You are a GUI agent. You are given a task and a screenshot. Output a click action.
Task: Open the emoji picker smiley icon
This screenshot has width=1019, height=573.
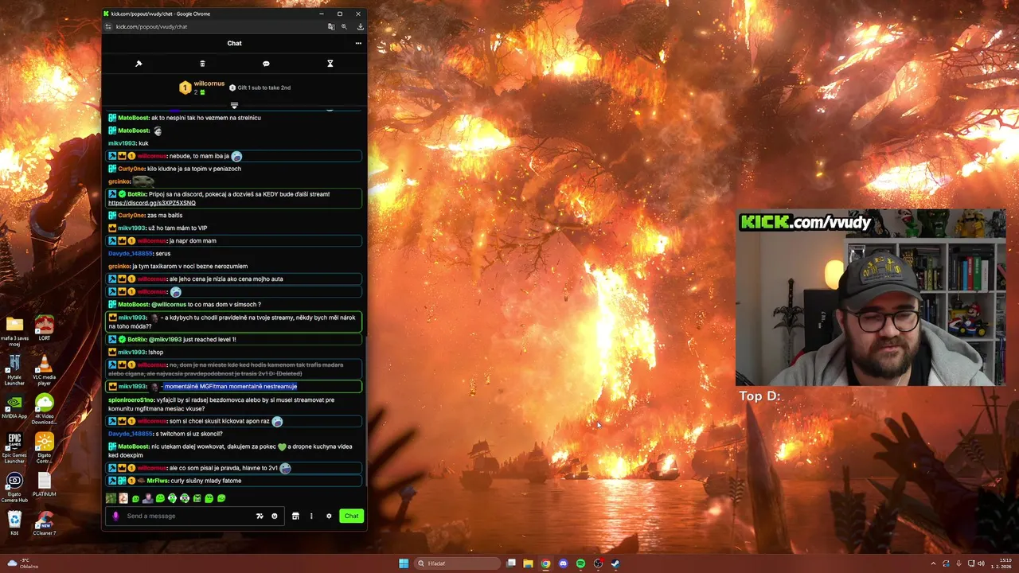[275, 516]
